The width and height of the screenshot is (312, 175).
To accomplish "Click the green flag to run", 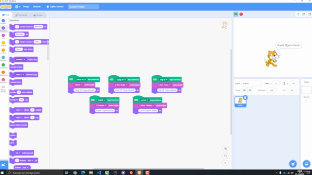I will 236,14.
